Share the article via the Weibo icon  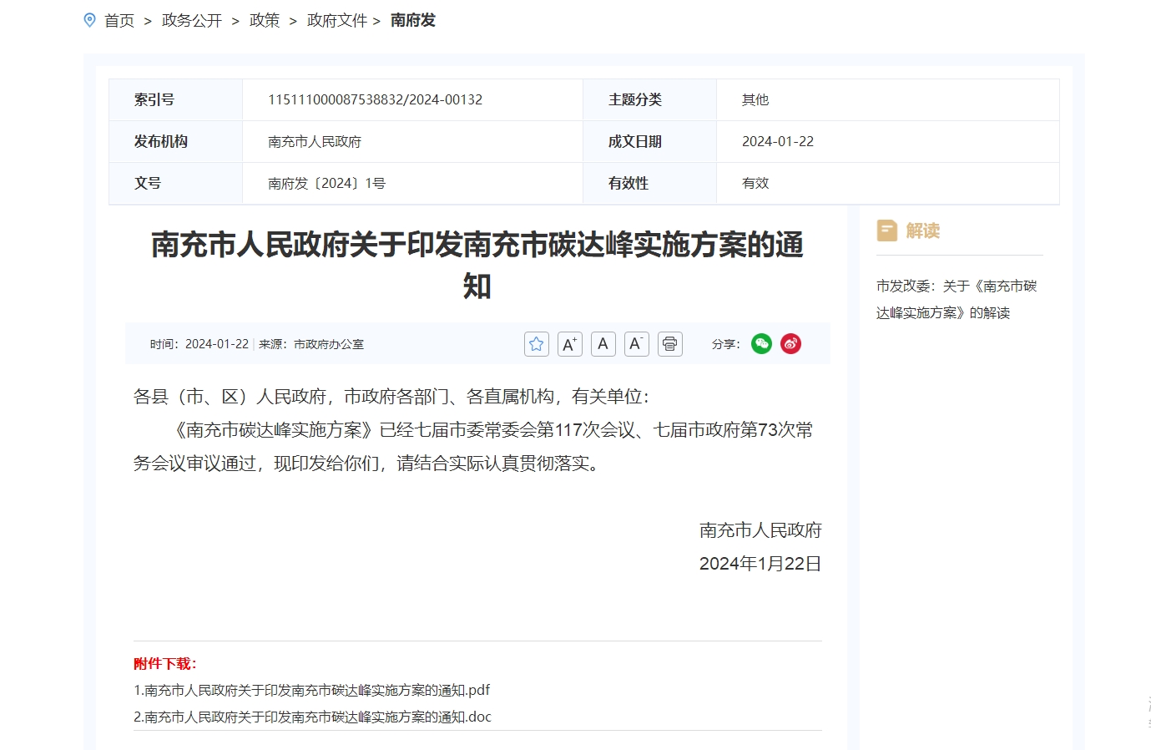point(790,343)
